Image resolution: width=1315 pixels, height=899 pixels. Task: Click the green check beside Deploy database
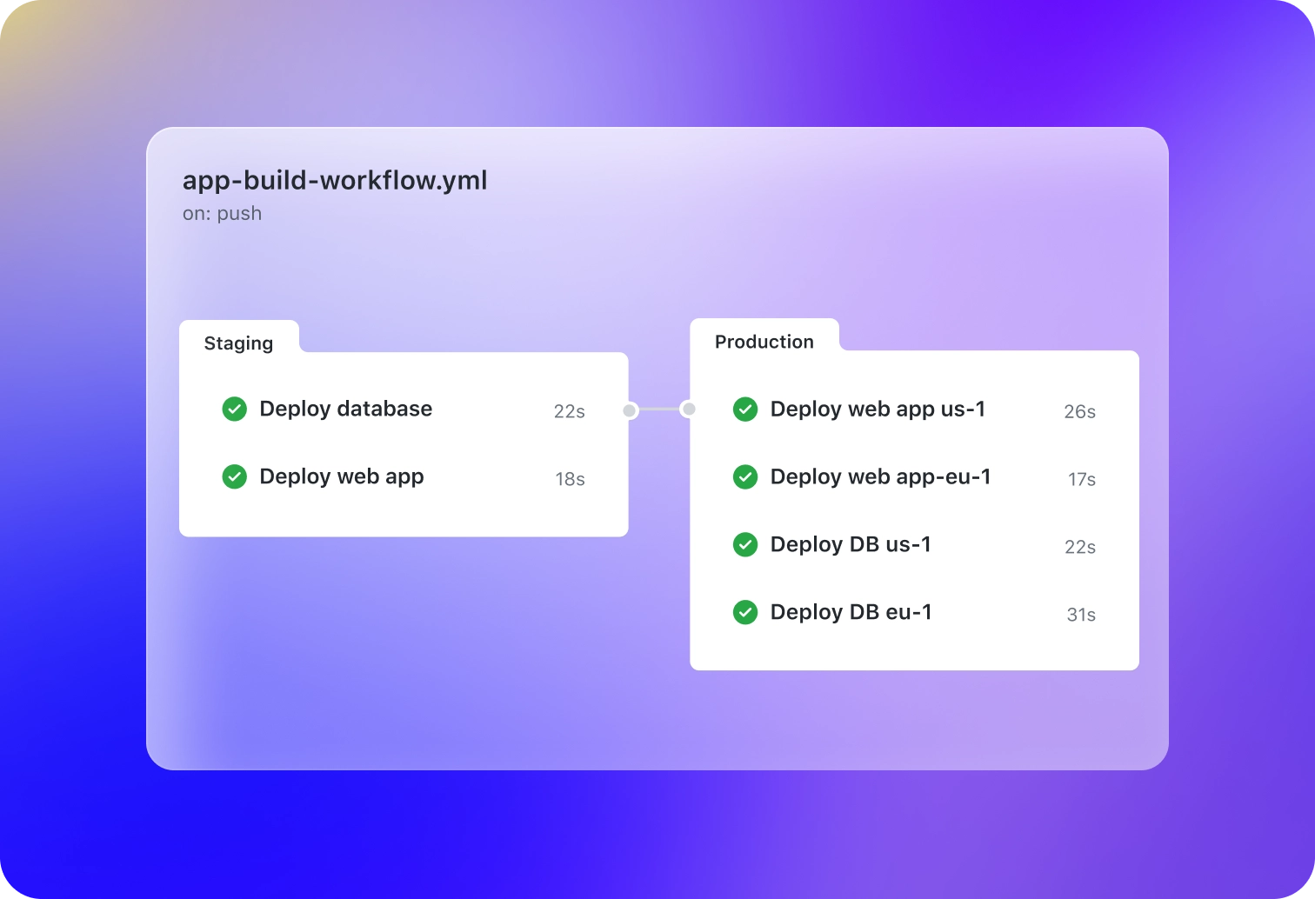pyautogui.click(x=235, y=409)
